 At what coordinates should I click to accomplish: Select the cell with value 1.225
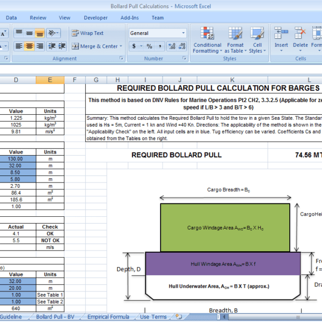tap(18, 118)
